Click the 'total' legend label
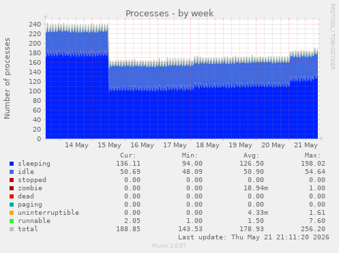The image size is (339, 253). point(28,229)
